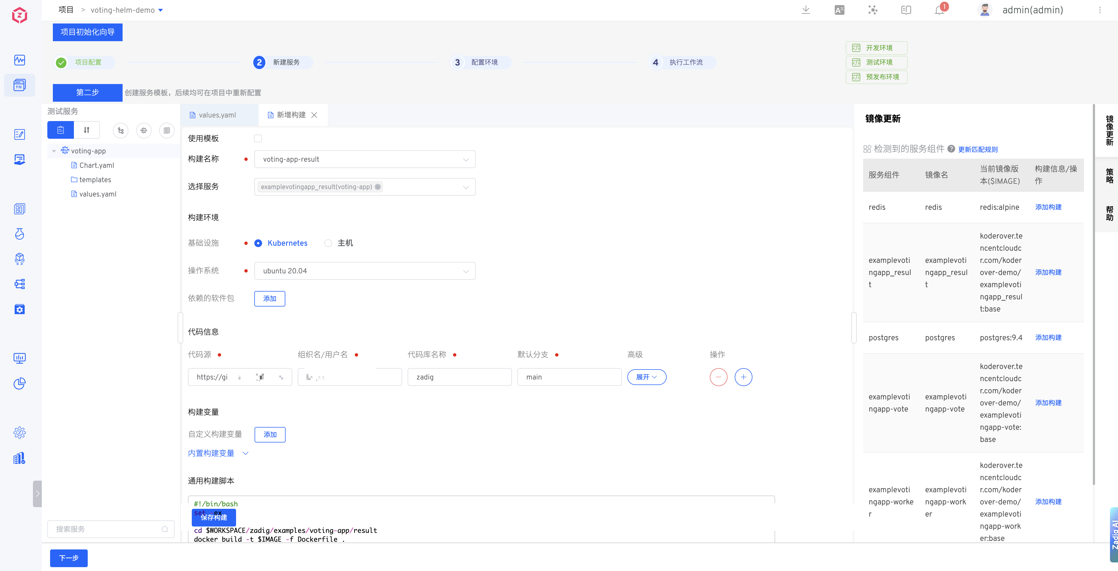Open the select service dropdown

click(365, 187)
